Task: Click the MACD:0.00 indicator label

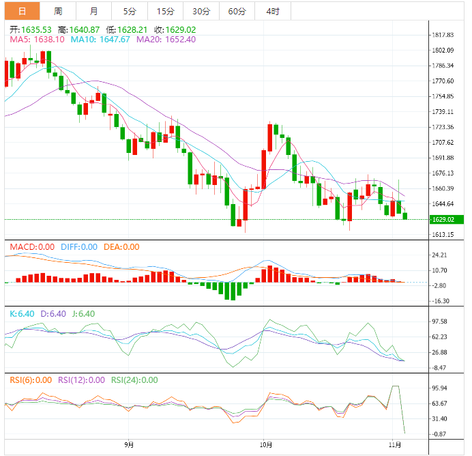Action: click(x=32, y=247)
